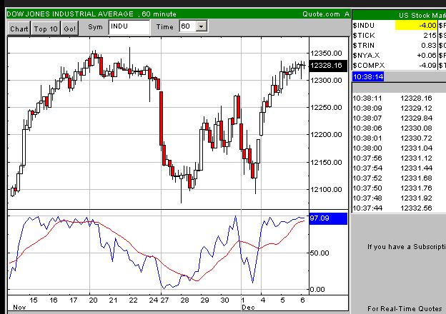Click the 12300.00 price axis label
The image size is (446, 314).
pos(326,81)
